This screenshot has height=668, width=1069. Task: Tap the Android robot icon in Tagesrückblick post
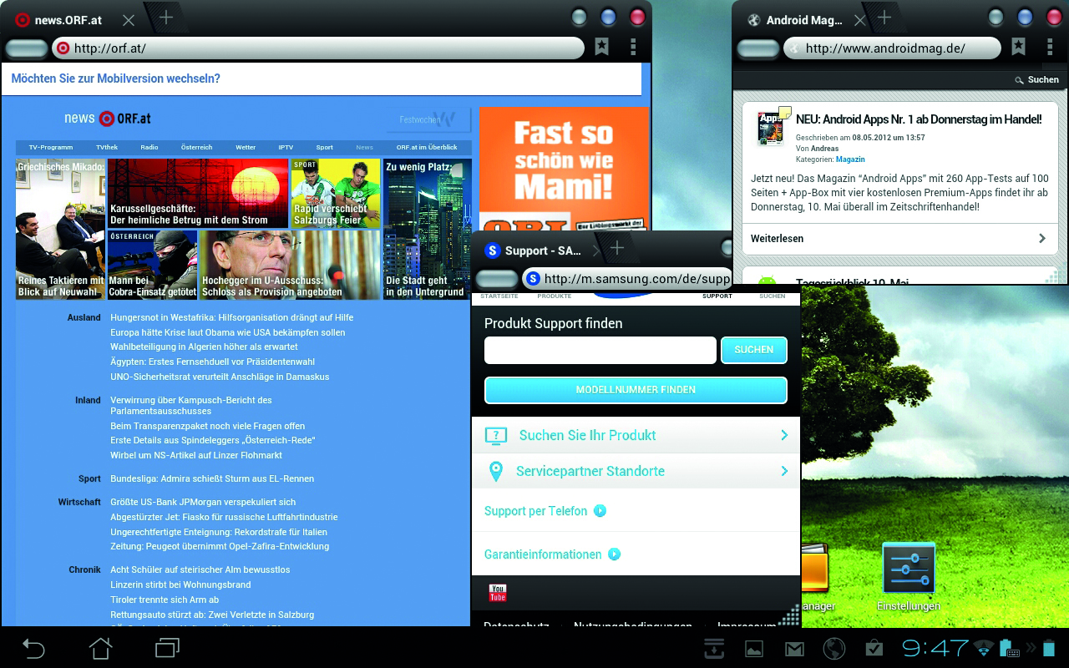[768, 280]
